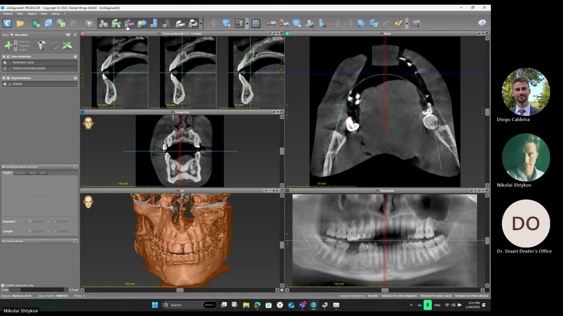Click the taskbar Search box
Screen dimensions: 563x316
click(189, 305)
